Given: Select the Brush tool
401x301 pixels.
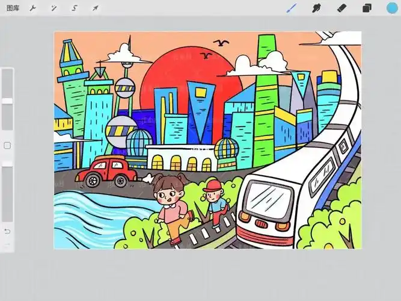Looking at the screenshot, I should (291, 8).
